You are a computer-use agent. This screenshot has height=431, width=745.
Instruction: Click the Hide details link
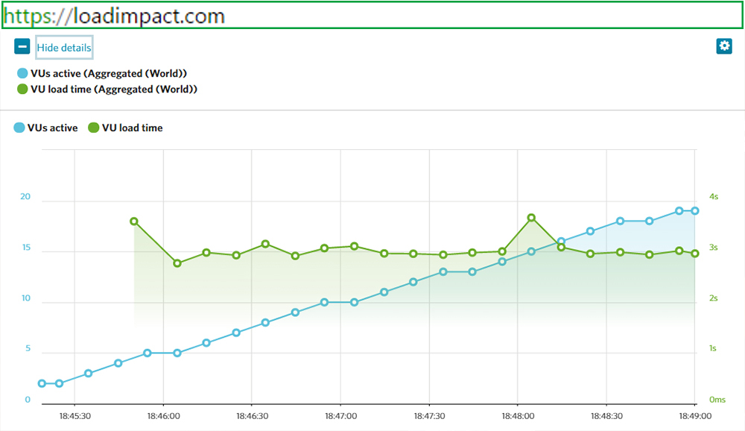64,48
